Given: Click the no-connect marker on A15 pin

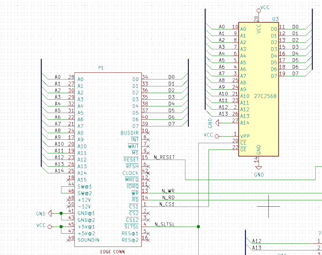Looking at the screenshot, I should (68, 180).
